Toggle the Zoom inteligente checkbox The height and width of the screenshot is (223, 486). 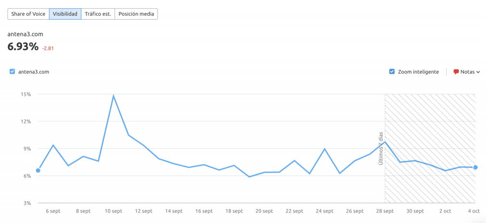point(392,71)
